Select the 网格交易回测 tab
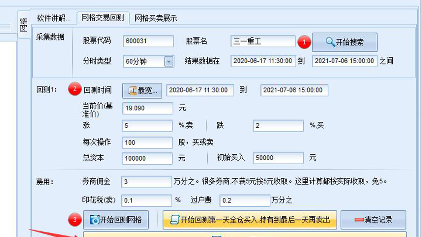Viewport: 422px width, 237px height. [103, 18]
